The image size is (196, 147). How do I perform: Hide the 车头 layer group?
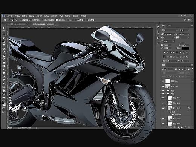(x=163, y=90)
